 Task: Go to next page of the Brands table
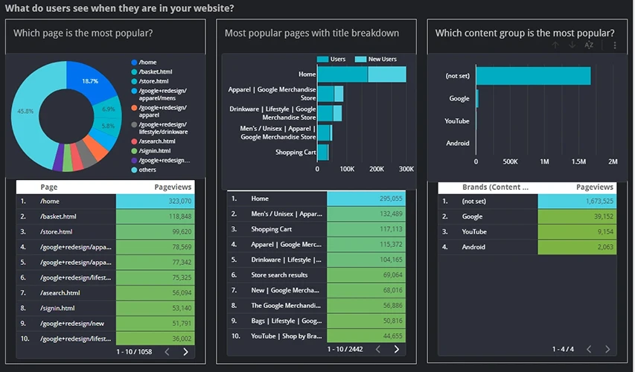607,349
